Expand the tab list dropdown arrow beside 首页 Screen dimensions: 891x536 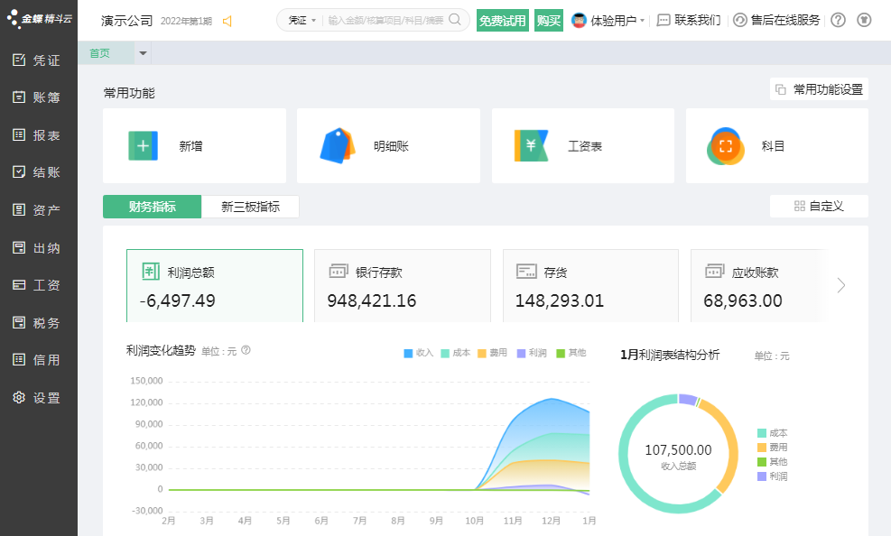point(144,53)
